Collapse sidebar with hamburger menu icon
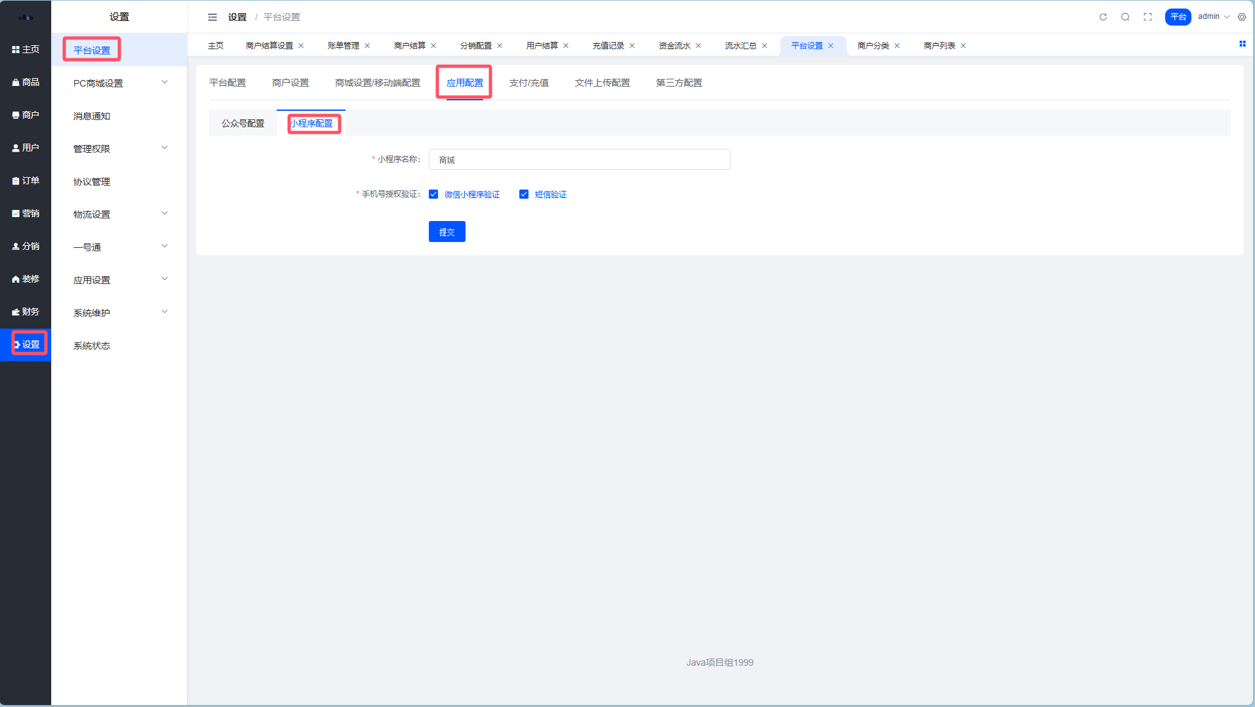Viewport: 1255px width, 707px height. [212, 17]
